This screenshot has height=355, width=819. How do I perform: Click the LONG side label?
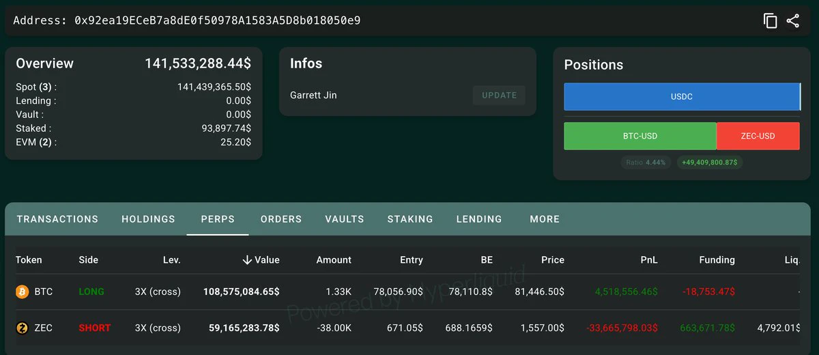point(91,292)
